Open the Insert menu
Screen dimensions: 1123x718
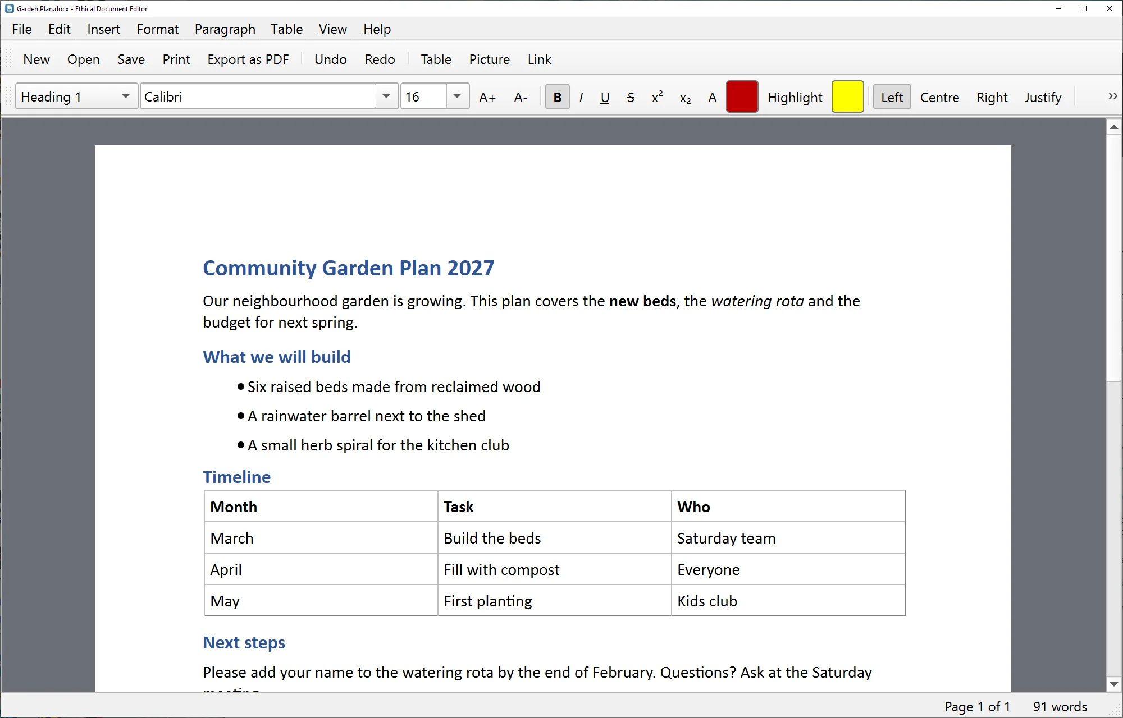click(x=103, y=29)
